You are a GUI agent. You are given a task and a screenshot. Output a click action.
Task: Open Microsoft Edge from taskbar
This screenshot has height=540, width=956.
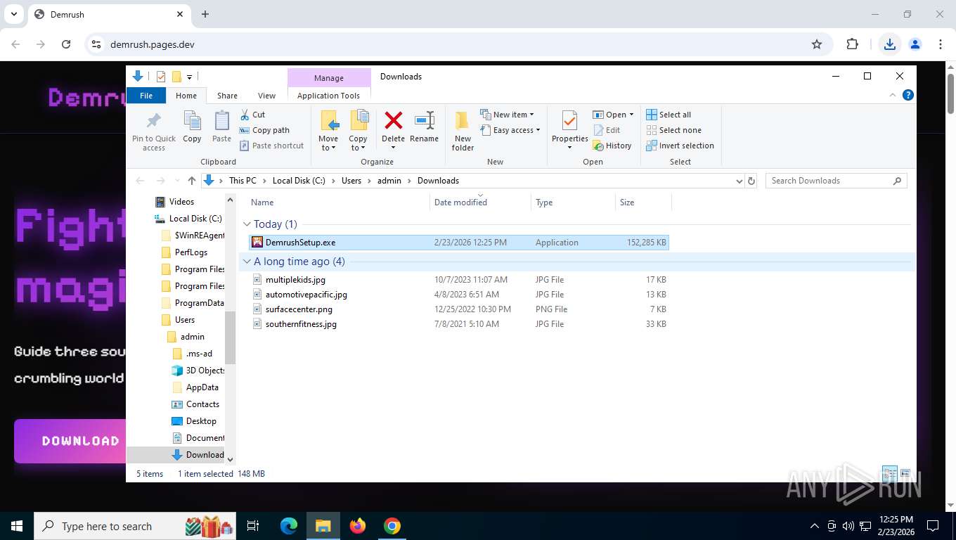[x=289, y=526]
